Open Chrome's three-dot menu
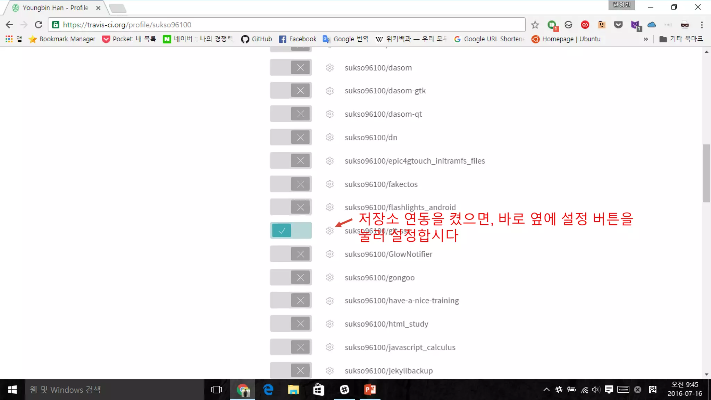This screenshot has width=711, height=400. pos(702,25)
